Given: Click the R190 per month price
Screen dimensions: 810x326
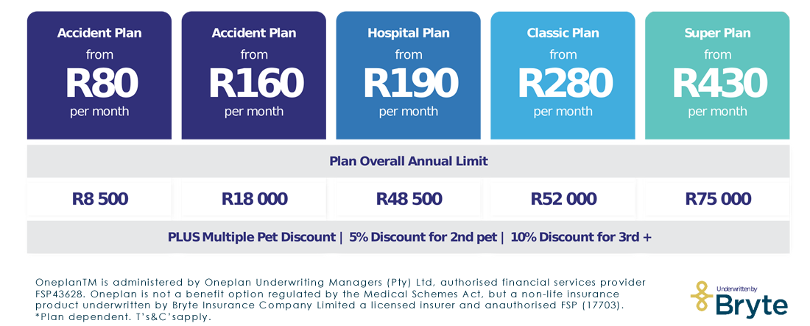Looking at the screenshot, I should pyautogui.click(x=409, y=83).
